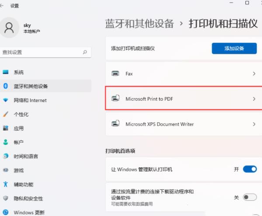Click the 个性化 paintbrush icon
Viewport: 262px width, 216px height.
6,114
